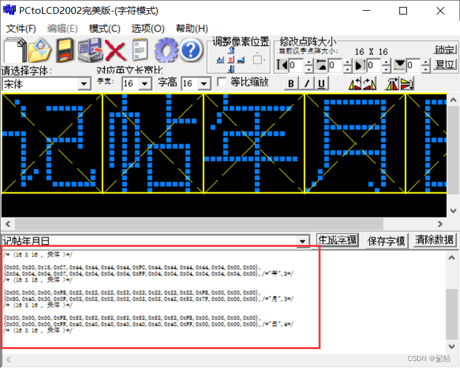Shift pixels up with the up arrow

coord(231,51)
